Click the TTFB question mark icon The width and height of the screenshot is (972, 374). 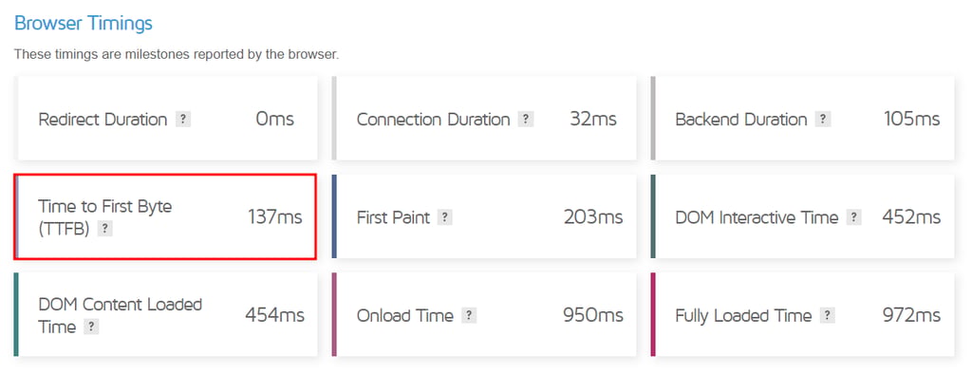pyautogui.click(x=105, y=229)
